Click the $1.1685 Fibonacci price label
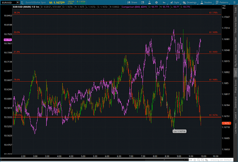This screenshot has height=162, width=238. pyautogui.click(x=213, y=80)
